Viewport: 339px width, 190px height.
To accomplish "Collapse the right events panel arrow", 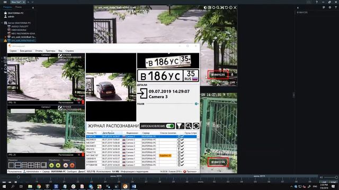I will pos(298,7).
